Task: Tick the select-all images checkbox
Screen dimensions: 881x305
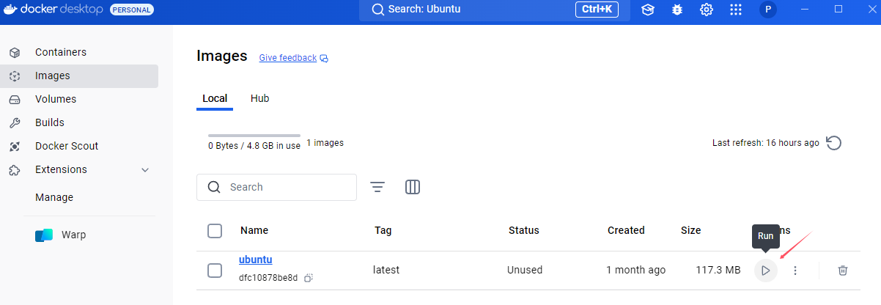Action: click(x=215, y=231)
